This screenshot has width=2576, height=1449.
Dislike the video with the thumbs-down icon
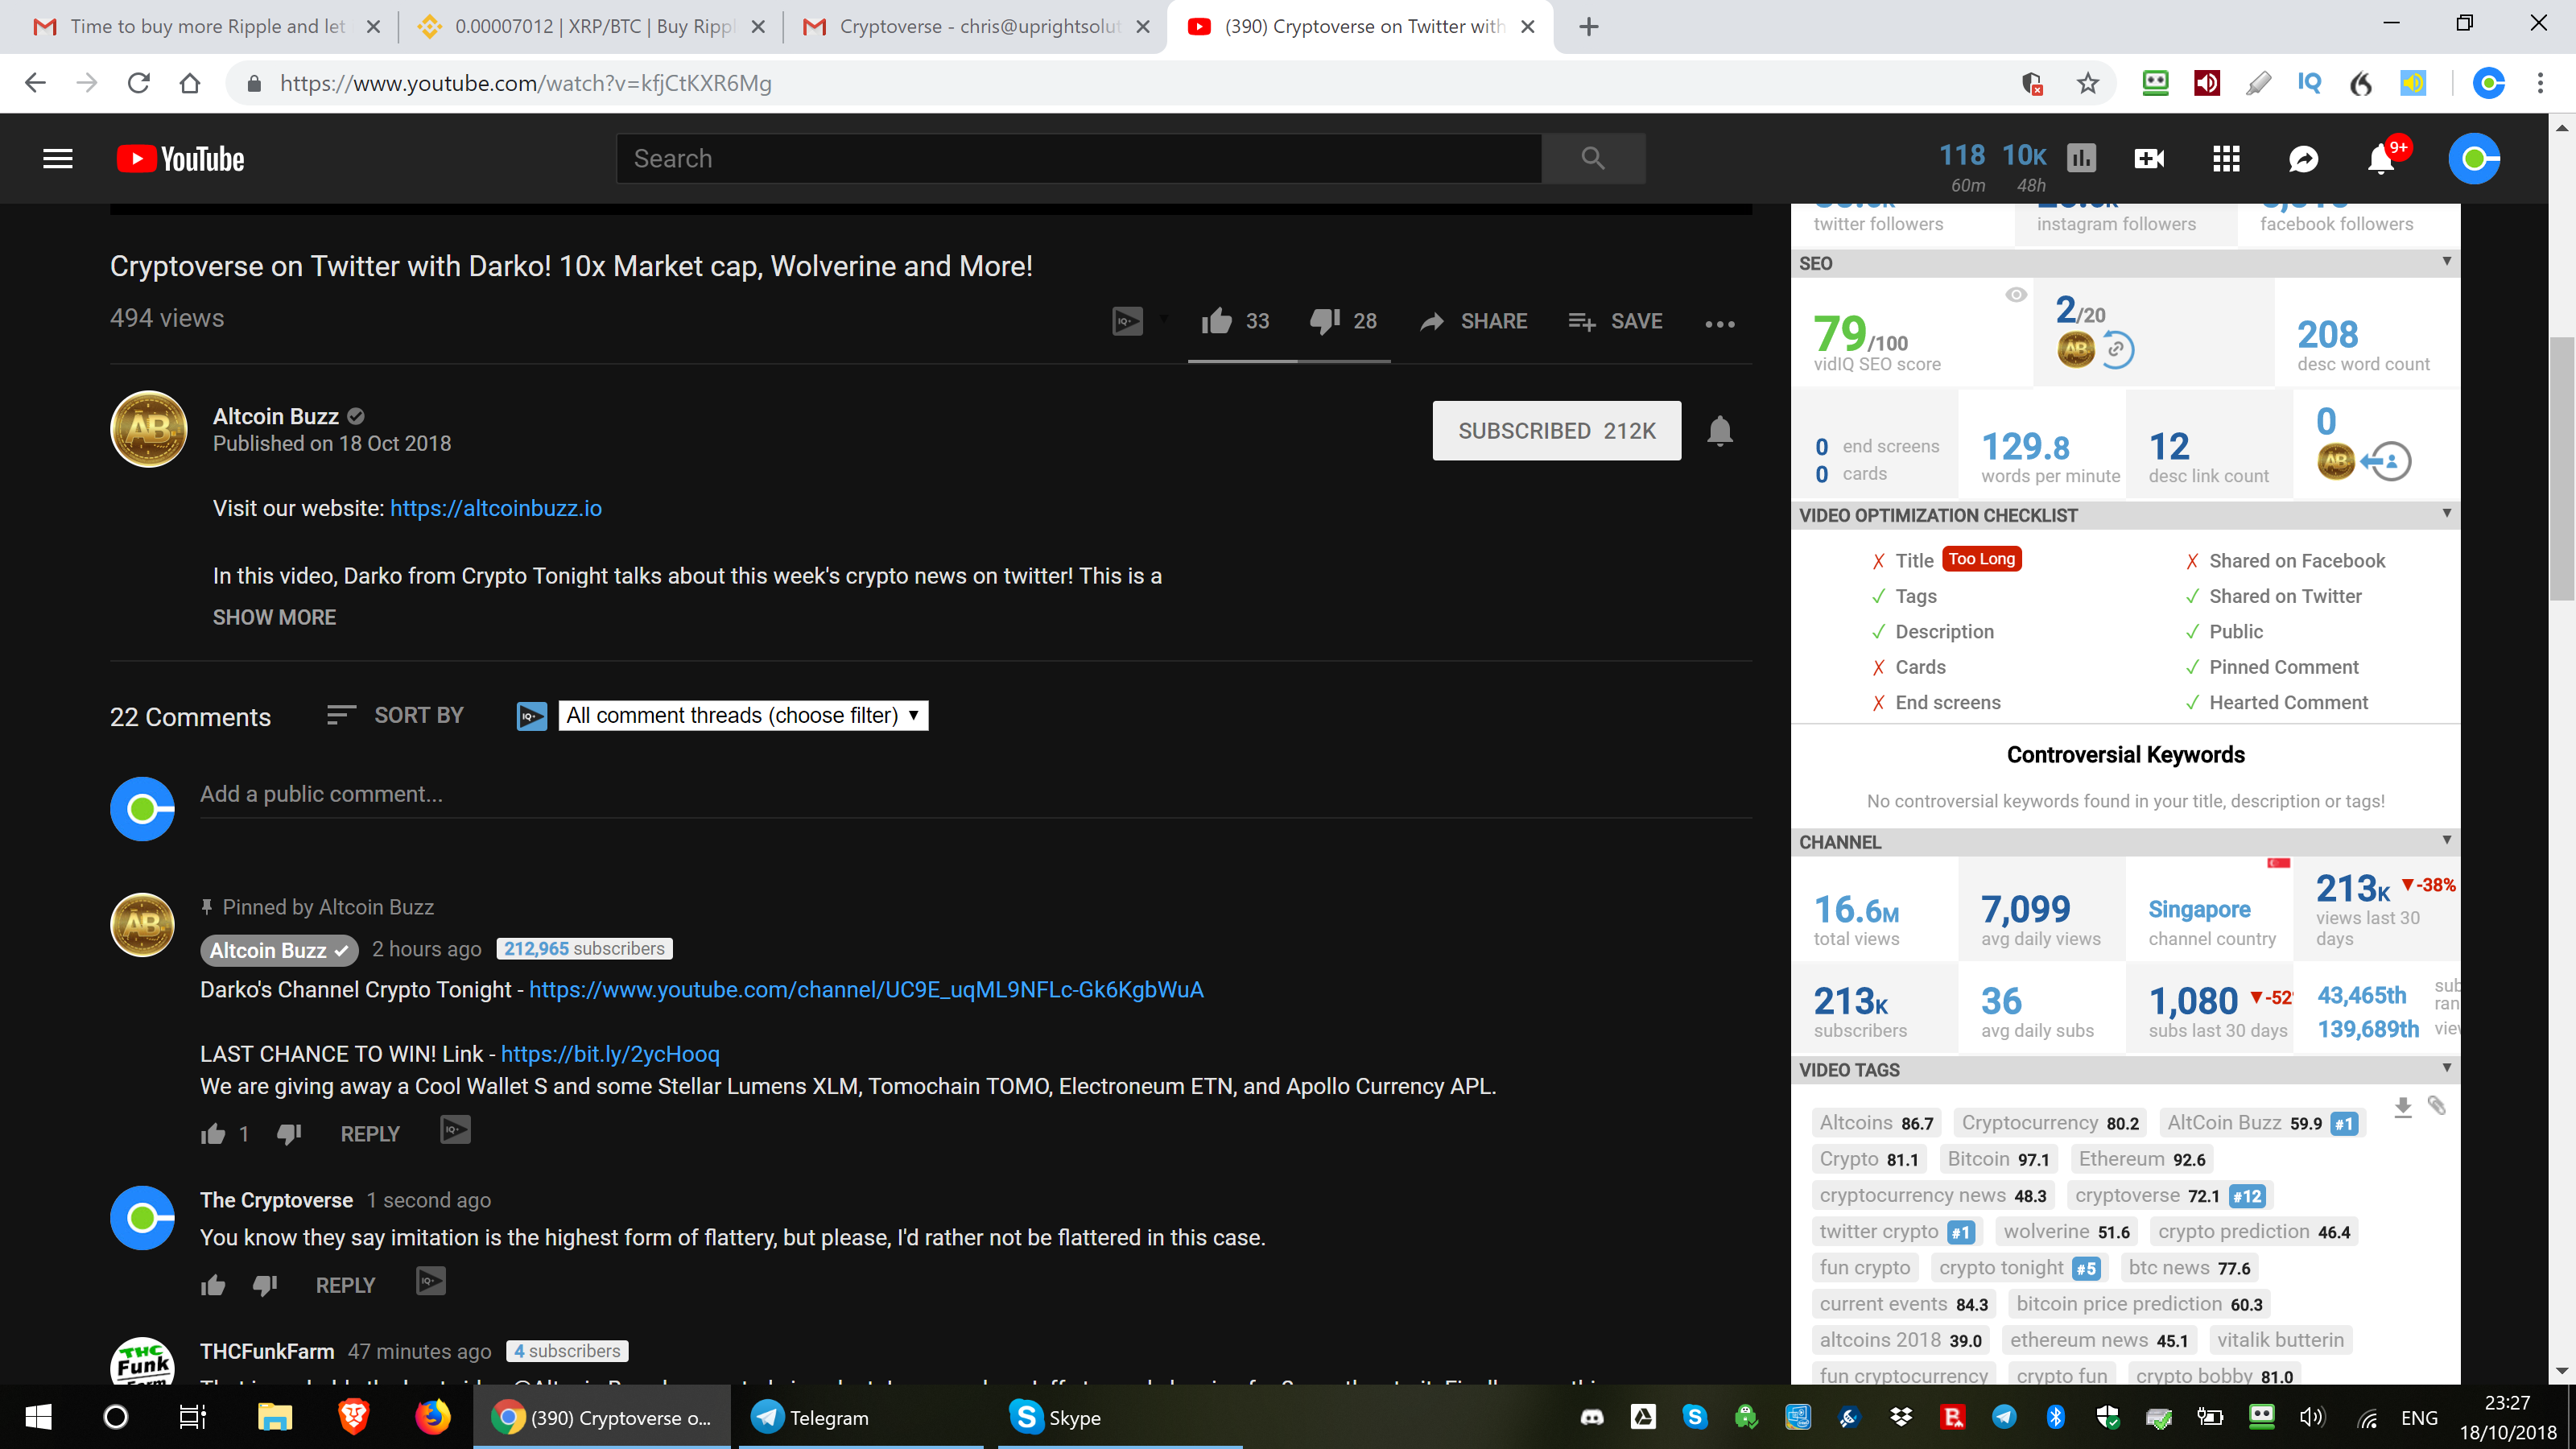point(1324,321)
